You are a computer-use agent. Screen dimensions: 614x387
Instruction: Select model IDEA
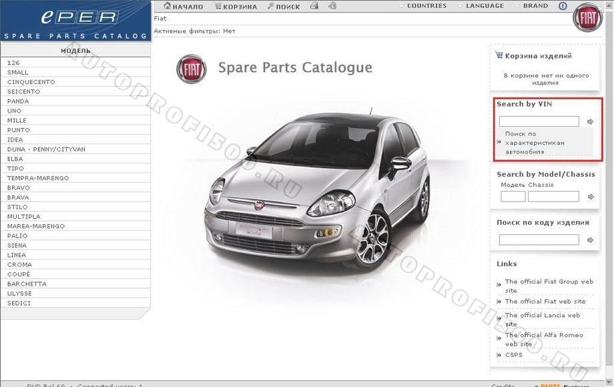(x=75, y=139)
